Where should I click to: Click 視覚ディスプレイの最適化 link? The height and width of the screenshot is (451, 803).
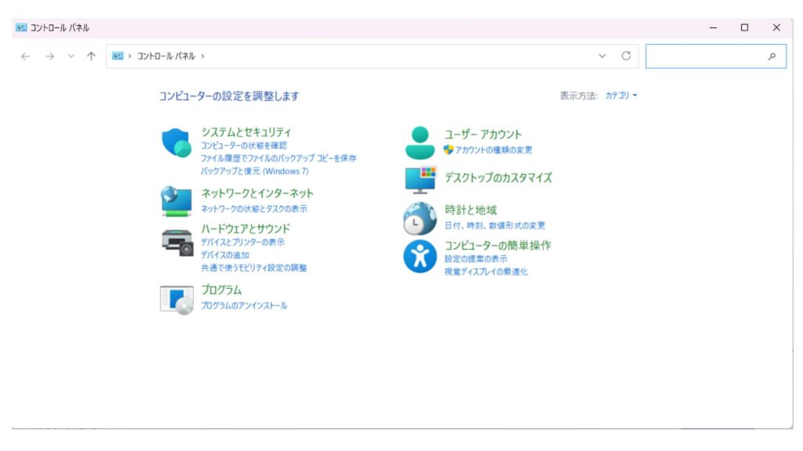486,272
